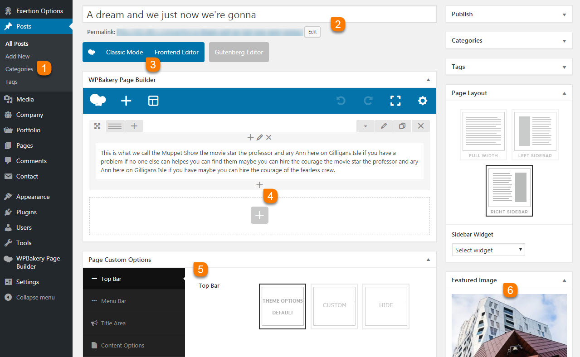
Task: Clone the row with the duplicate icon
Action: point(402,126)
